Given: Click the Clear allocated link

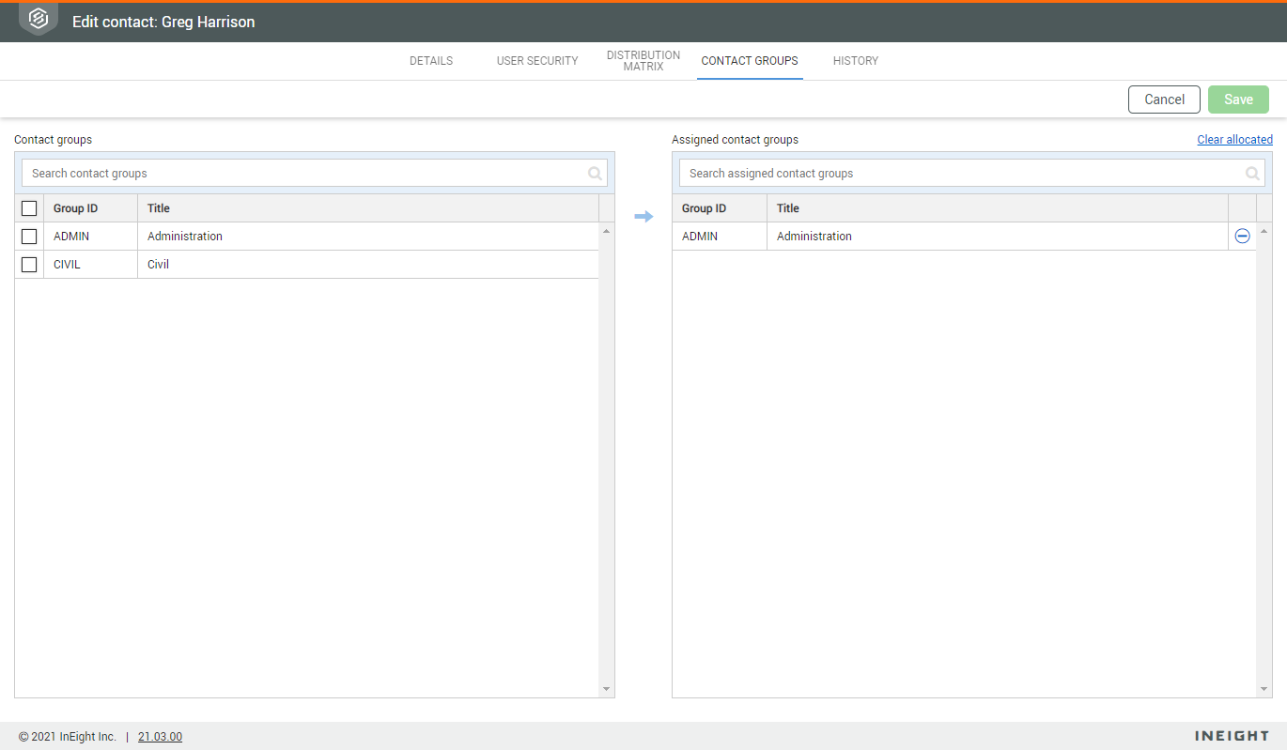Looking at the screenshot, I should (1234, 140).
